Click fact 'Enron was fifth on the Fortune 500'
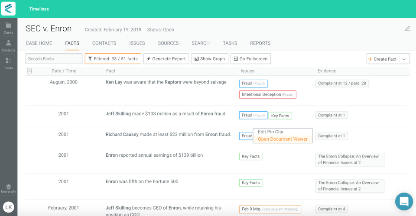 (142, 181)
